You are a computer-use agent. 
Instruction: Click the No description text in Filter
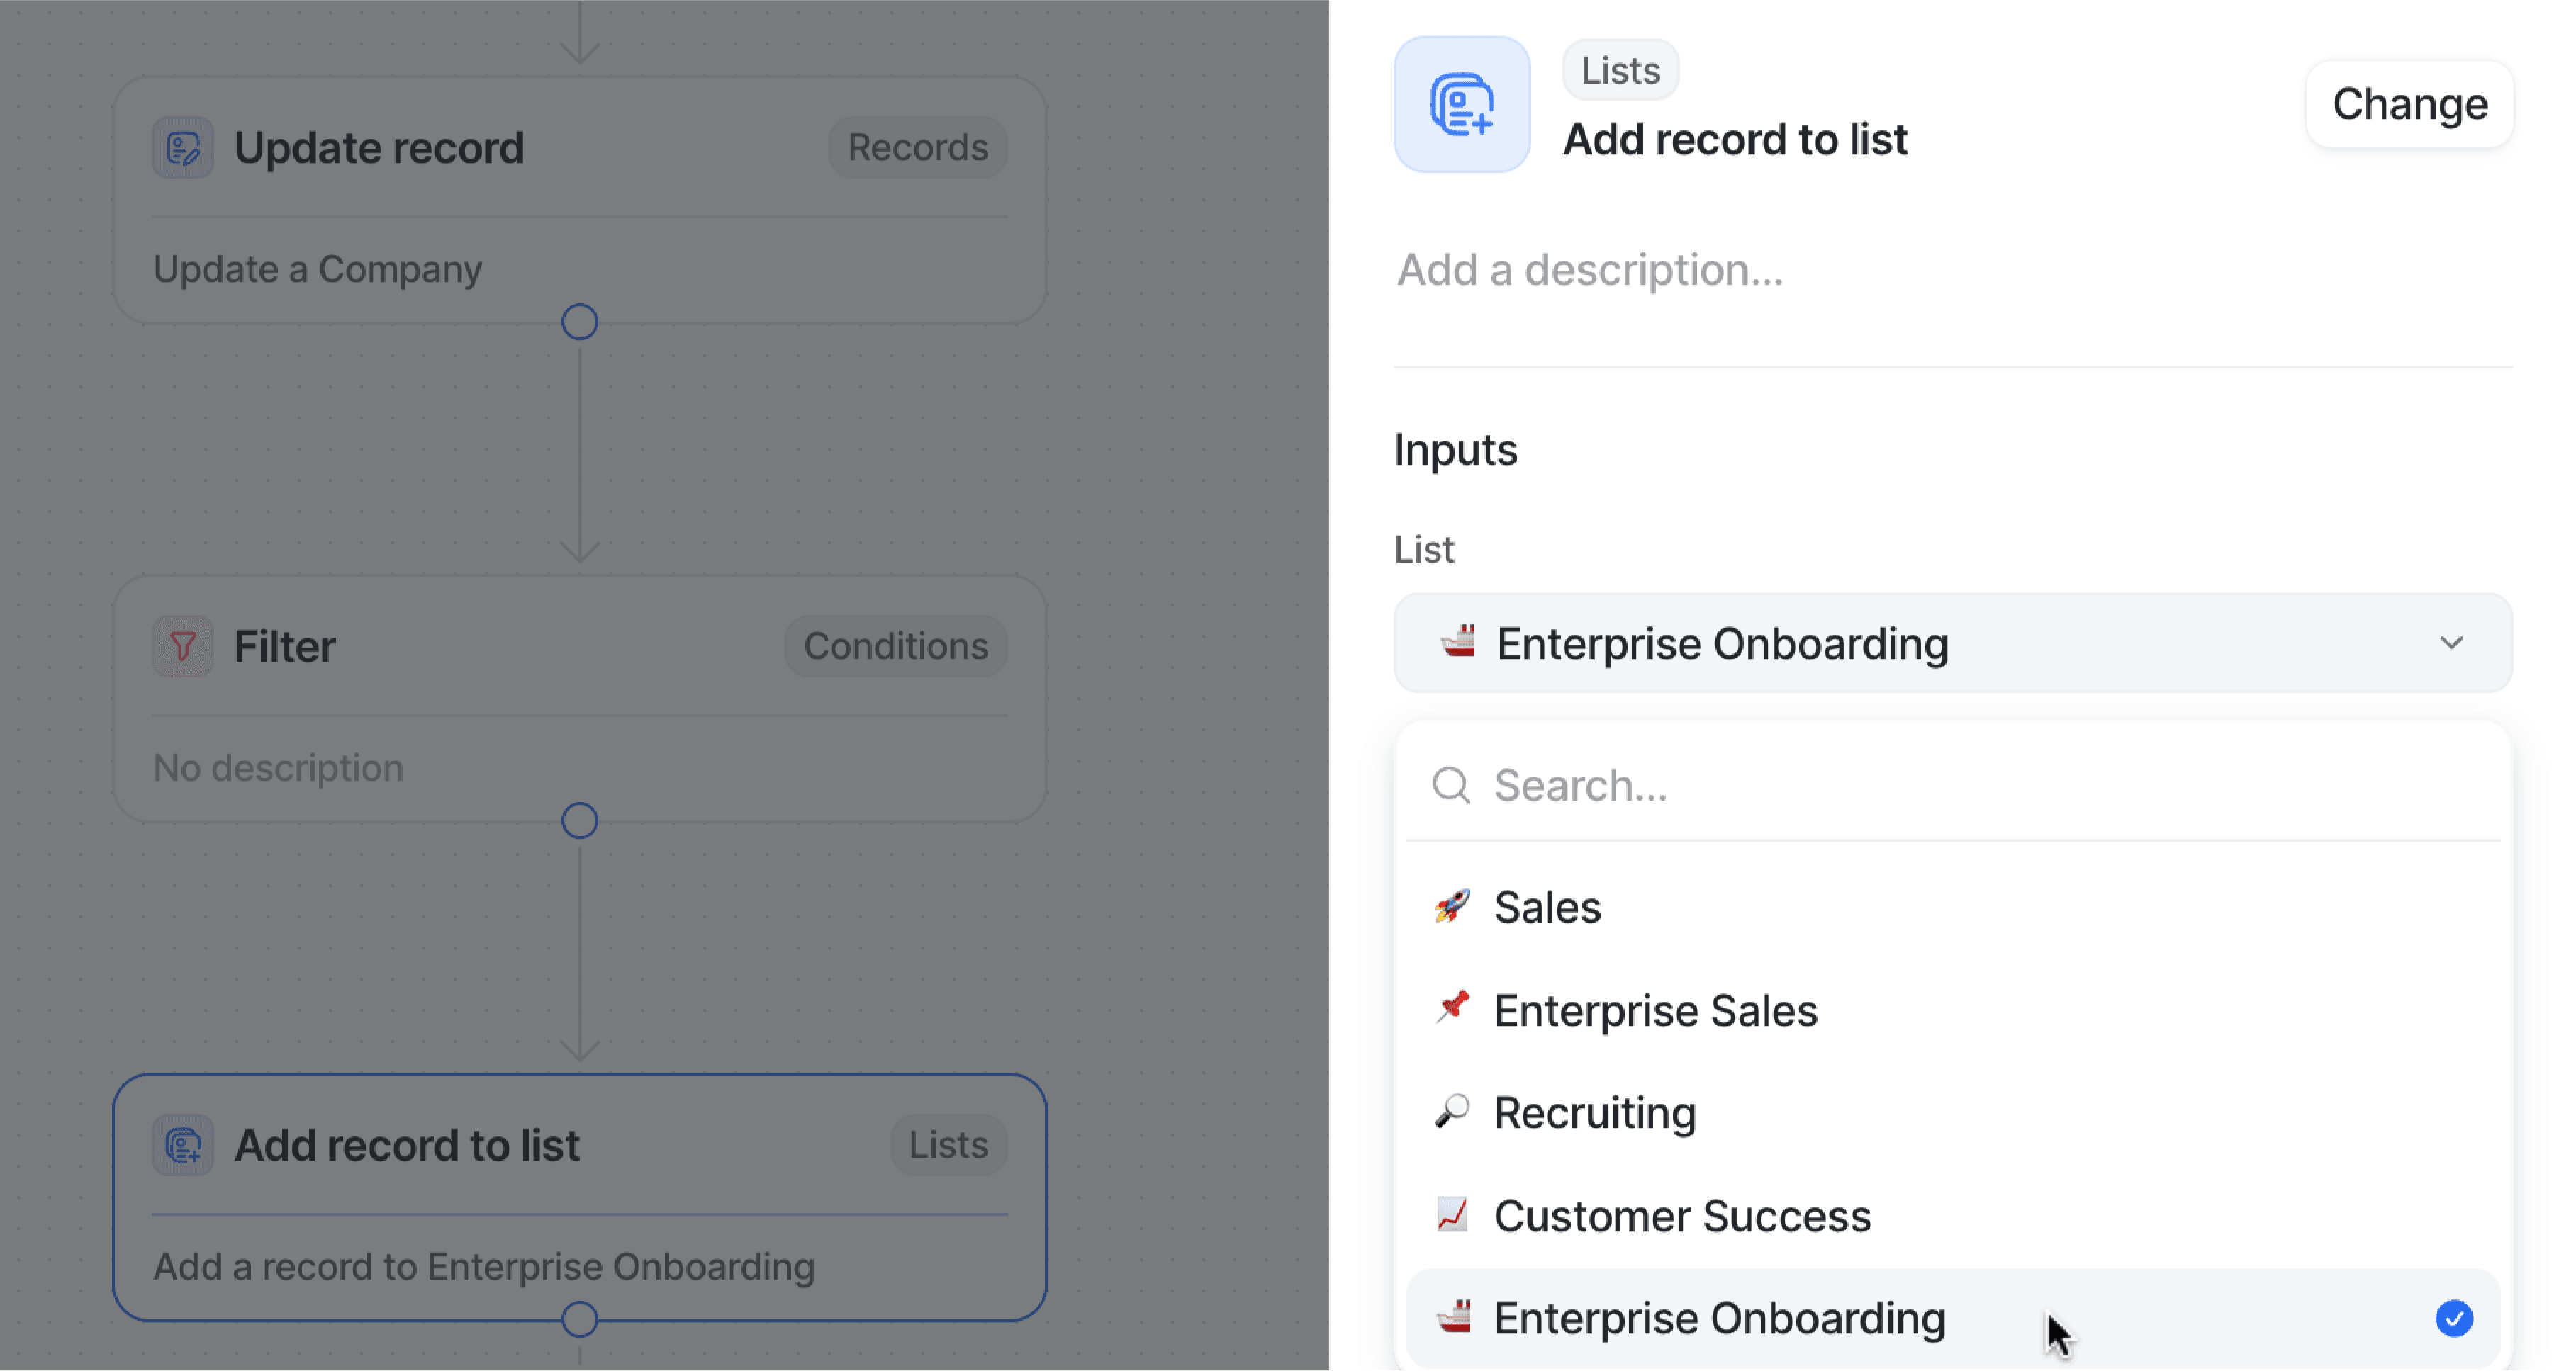point(278,767)
